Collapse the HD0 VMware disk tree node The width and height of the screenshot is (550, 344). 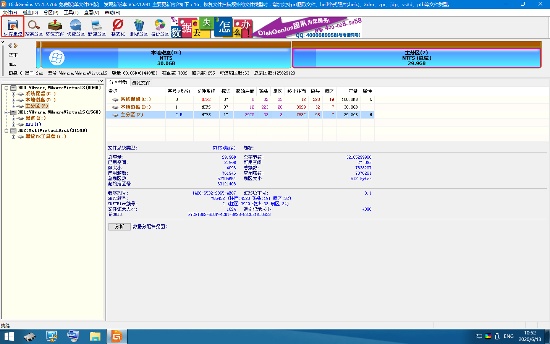point(6,88)
